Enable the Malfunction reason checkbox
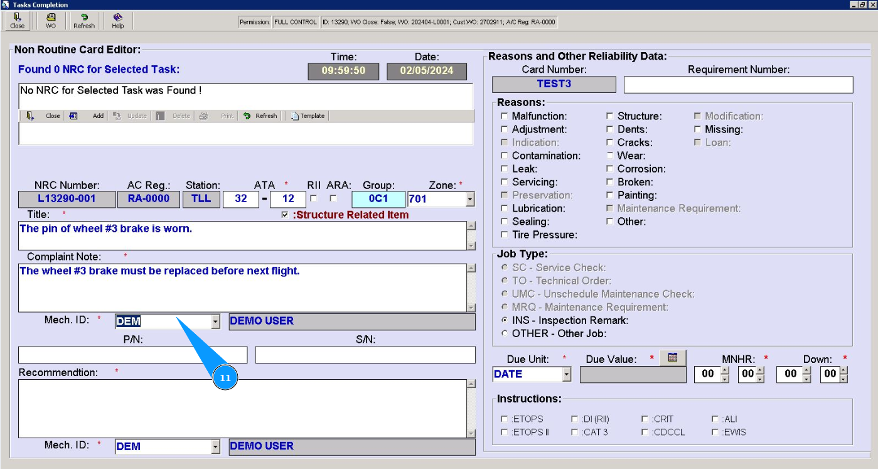 pyautogui.click(x=505, y=116)
